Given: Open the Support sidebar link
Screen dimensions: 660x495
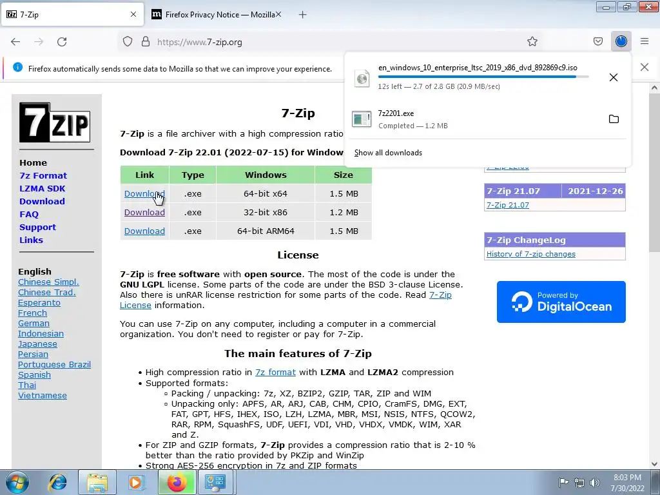Looking at the screenshot, I should click(37, 227).
